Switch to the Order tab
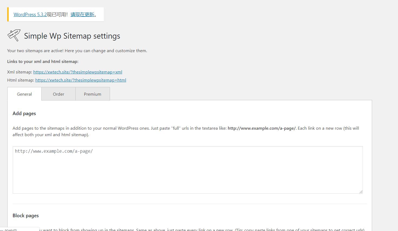 coord(59,94)
